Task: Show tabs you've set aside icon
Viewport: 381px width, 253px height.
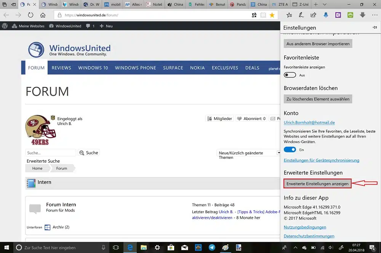Action: point(4,4)
